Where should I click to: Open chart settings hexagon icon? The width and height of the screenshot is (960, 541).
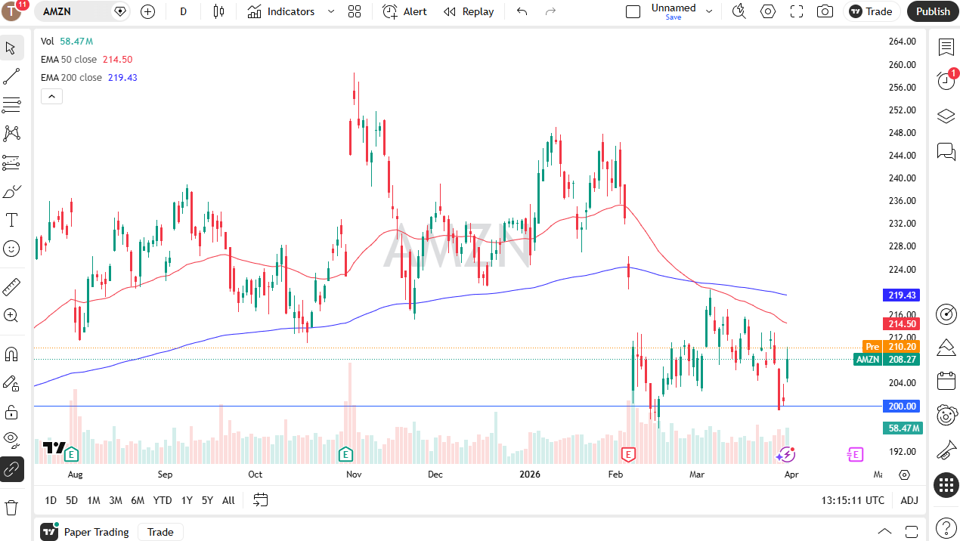pyautogui.click(x=768, y=11)
